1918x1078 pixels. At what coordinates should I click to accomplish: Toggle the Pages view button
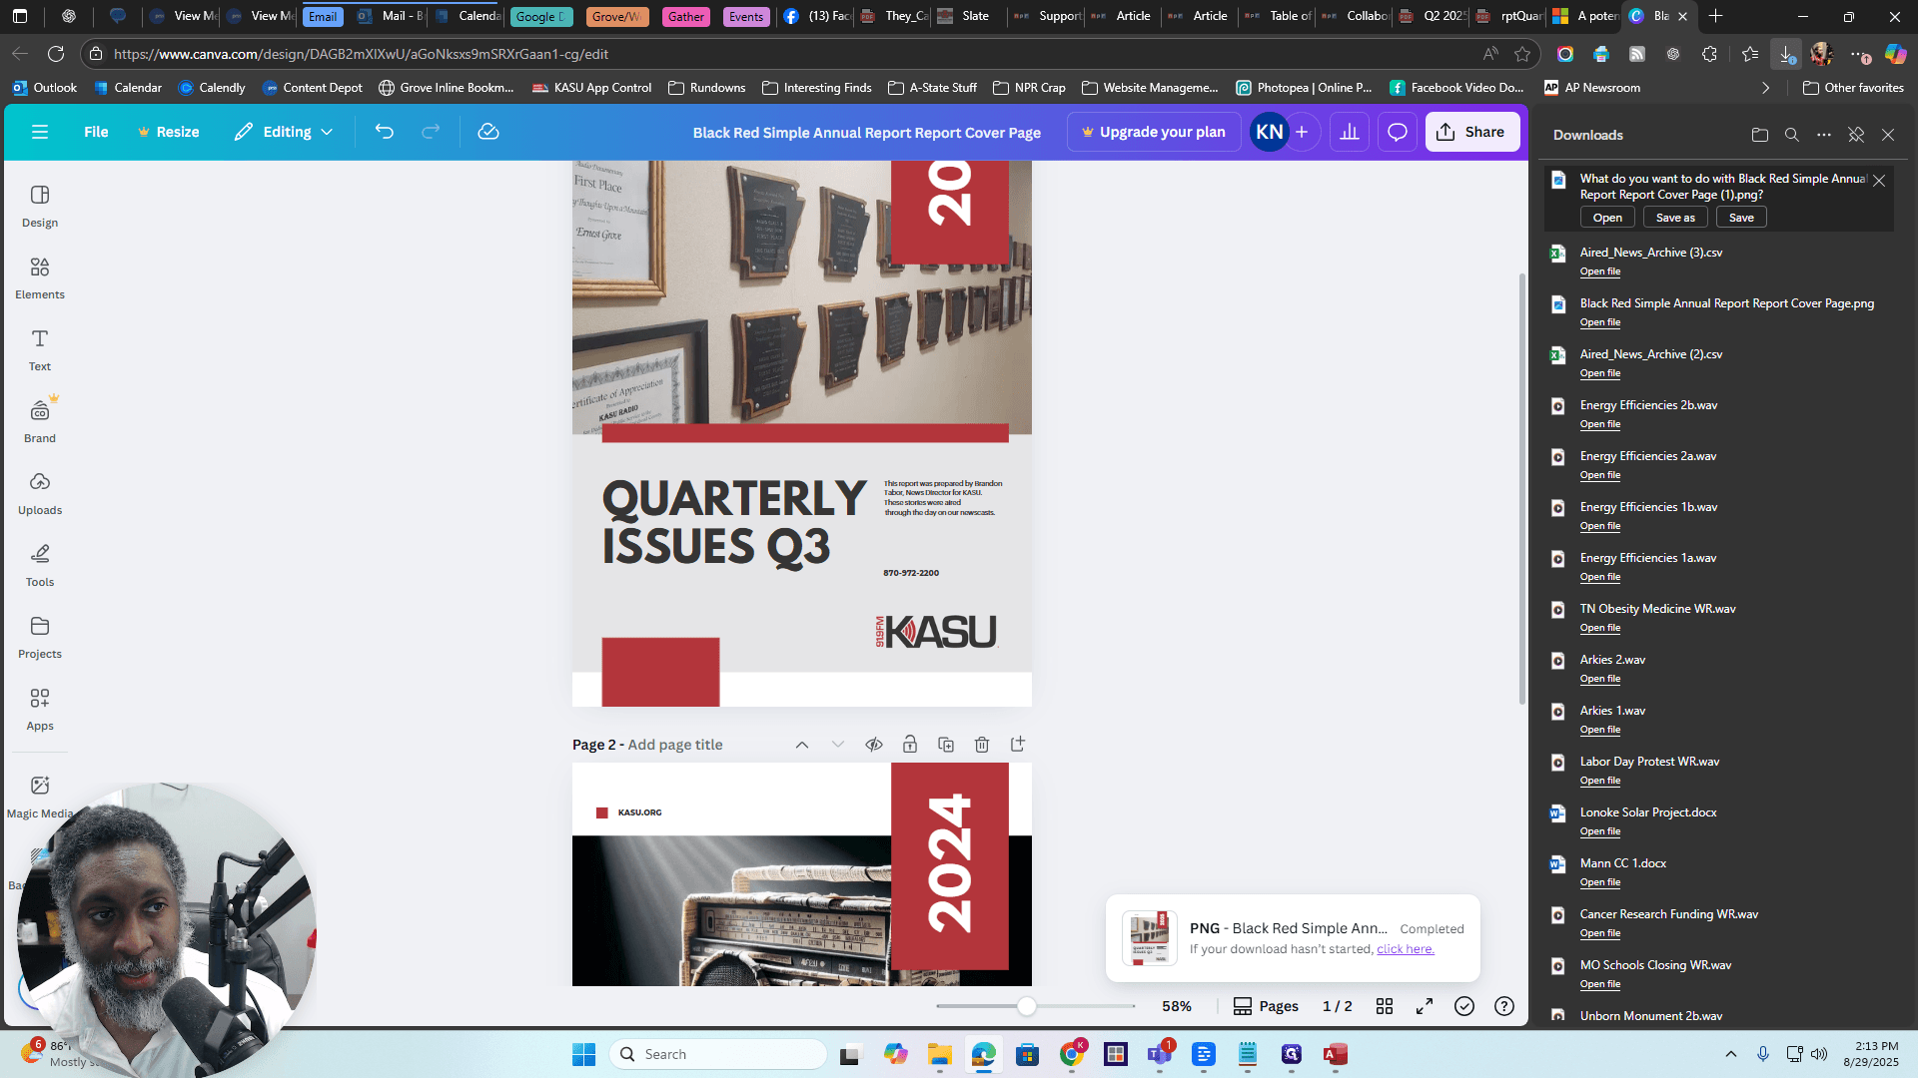coord(1266,1006)
